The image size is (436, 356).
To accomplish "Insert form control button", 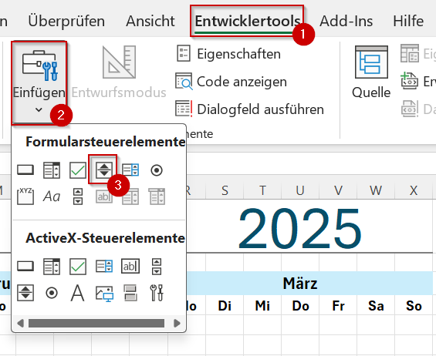I will click(25, 170).
